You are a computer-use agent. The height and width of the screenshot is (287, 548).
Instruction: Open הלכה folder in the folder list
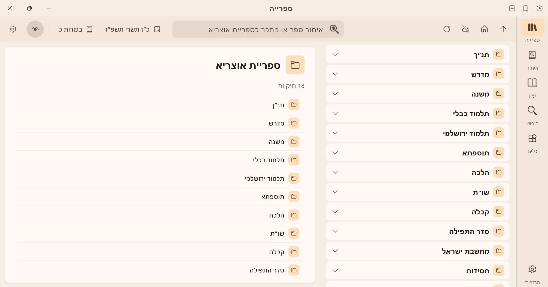click(x=160, y=215)
